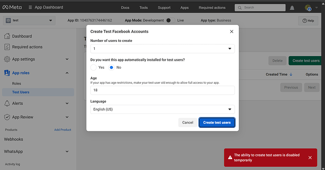
Task: Click the Help question mark icon
Action: point(304,21)
